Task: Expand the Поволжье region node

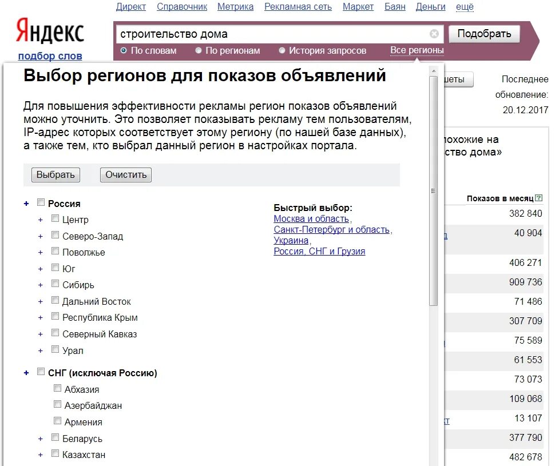Action: click(x=40, y=253)
